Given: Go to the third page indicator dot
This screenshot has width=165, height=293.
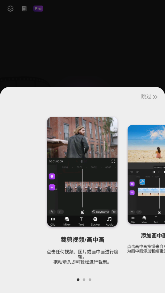Looking at the screenshot, I should point(90,279).
